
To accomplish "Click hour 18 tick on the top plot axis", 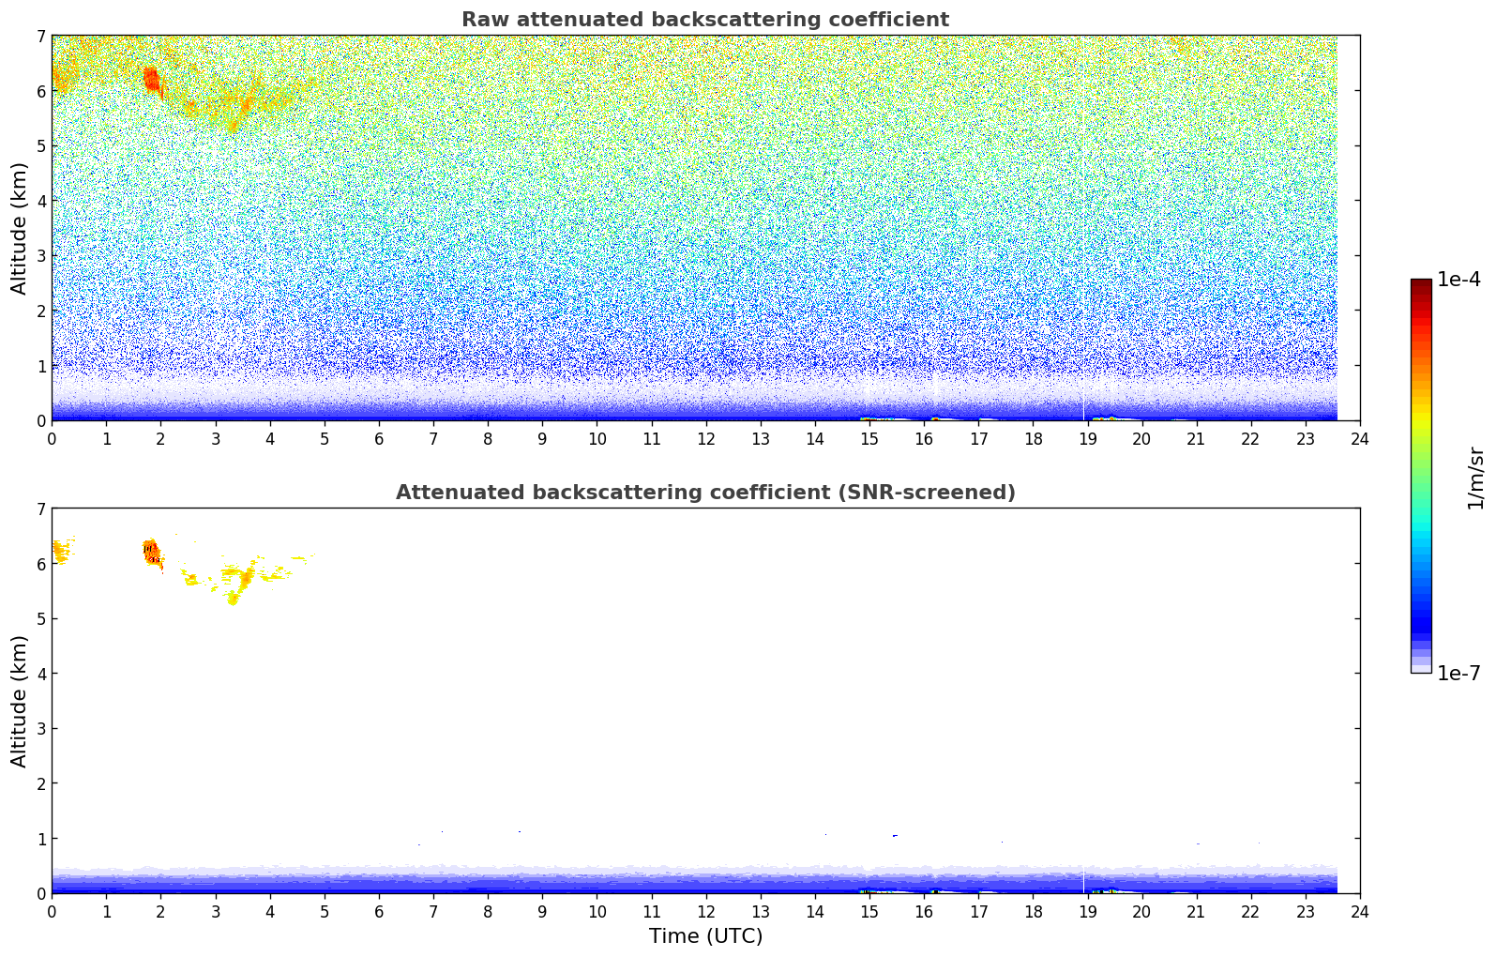I will tap(1033, 439).
